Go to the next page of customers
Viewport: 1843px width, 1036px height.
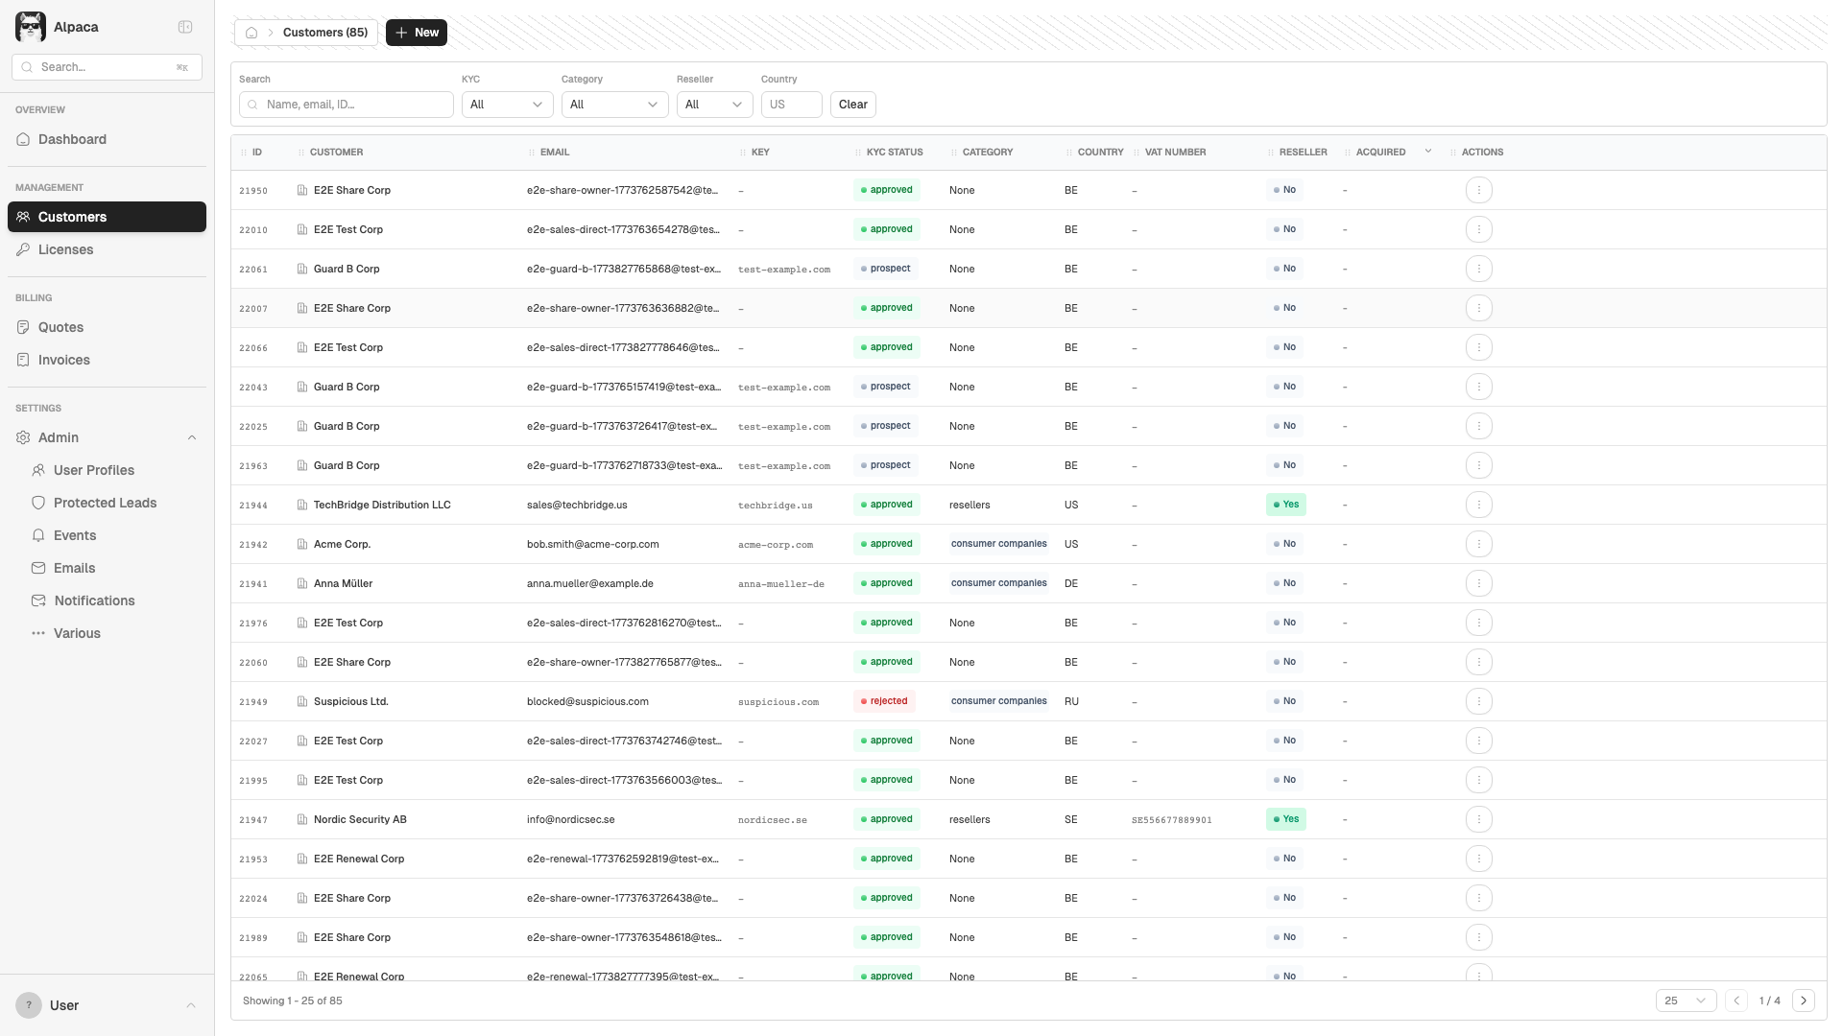pos(1804,1001)
